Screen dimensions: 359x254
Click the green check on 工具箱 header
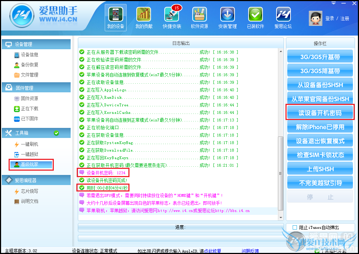[x=56, y=133]
